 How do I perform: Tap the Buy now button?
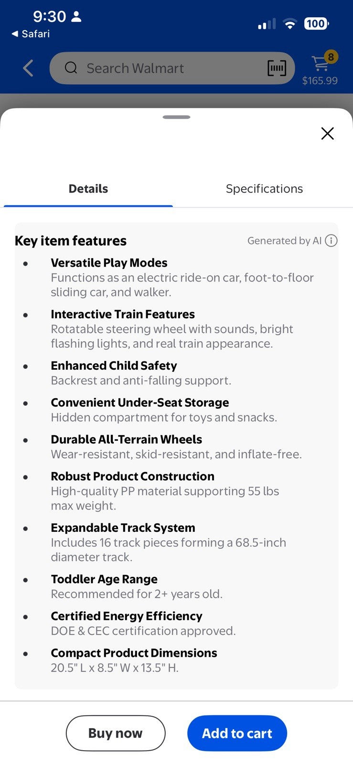tap(116, 733)
